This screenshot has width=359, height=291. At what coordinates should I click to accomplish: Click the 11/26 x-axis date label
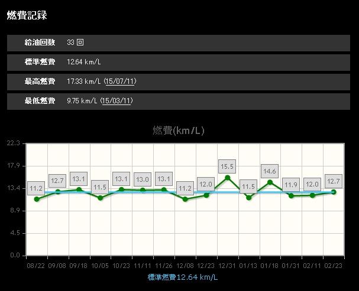(x=164, y=266)
